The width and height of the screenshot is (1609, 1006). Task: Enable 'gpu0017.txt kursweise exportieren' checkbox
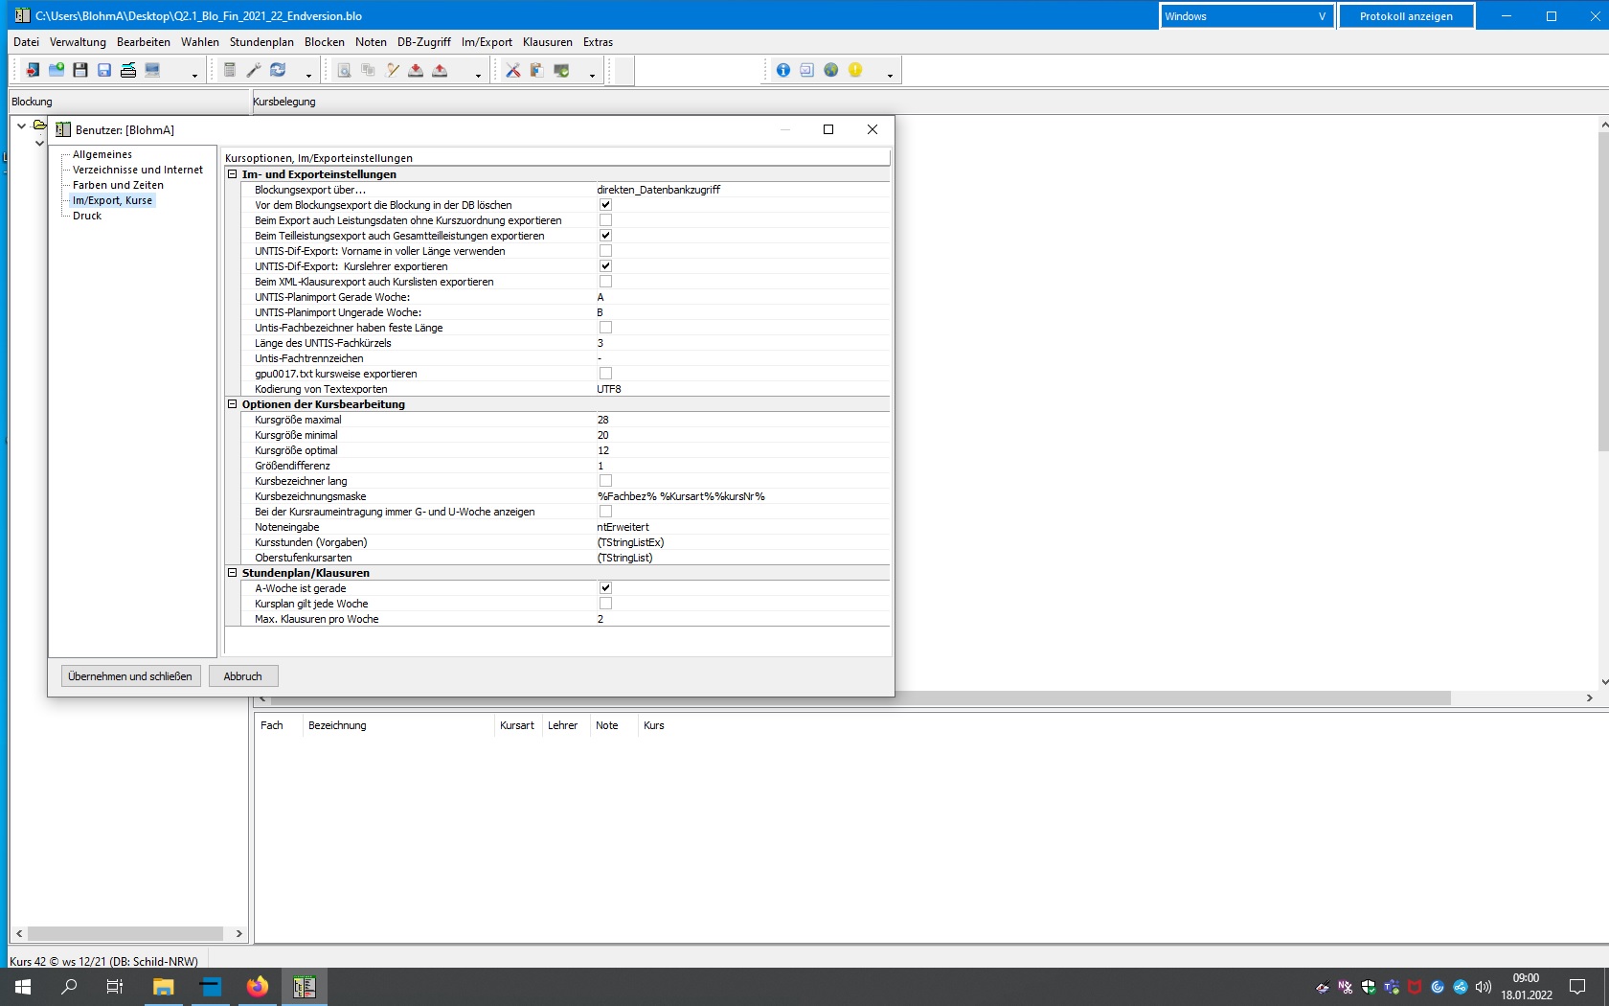pyautogui.click(x=605, y=374)
